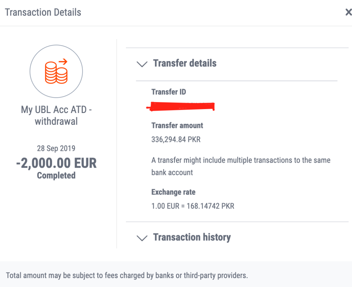This screenshot has width=352, height=287.
Task: Click the exchange rate value 168.14742 PKR
Action: click(210, 206)
